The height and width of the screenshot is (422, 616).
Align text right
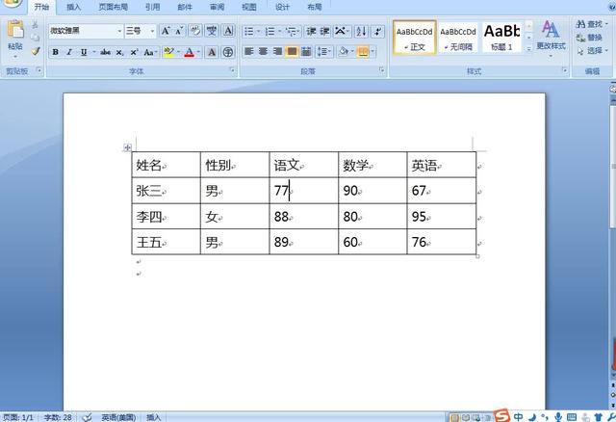click(x=278, y=51)
